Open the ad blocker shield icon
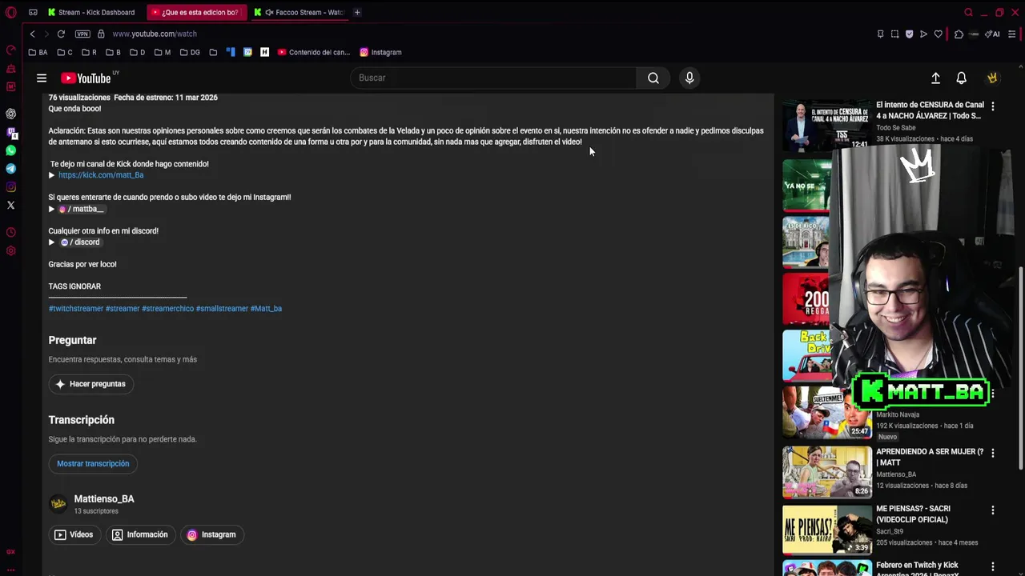The image size is (1025, 576). pos(909,34)
